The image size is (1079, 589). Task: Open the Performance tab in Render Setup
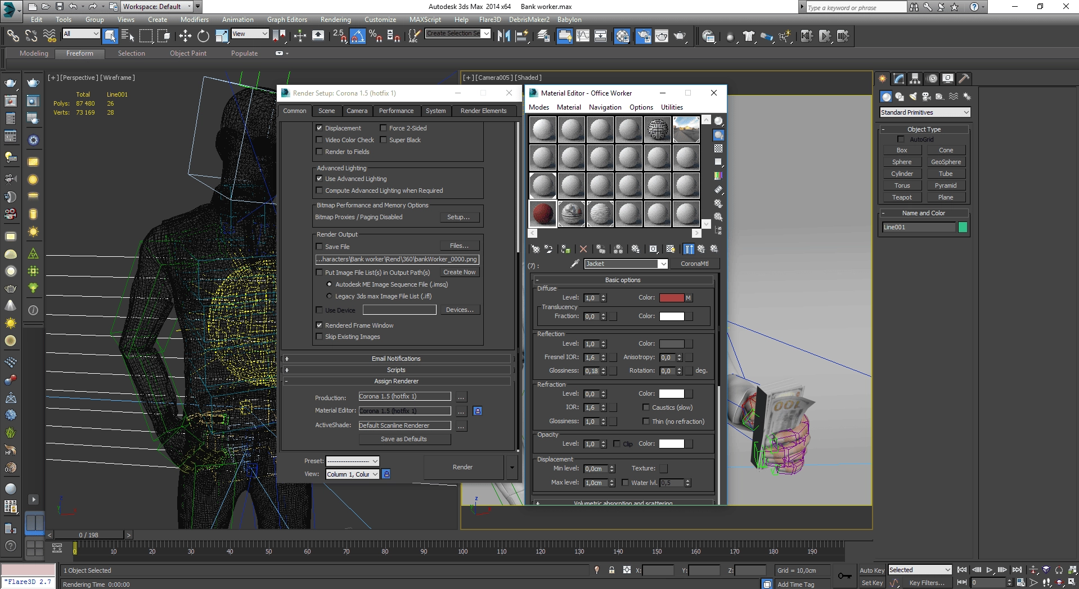coord(396,111)
